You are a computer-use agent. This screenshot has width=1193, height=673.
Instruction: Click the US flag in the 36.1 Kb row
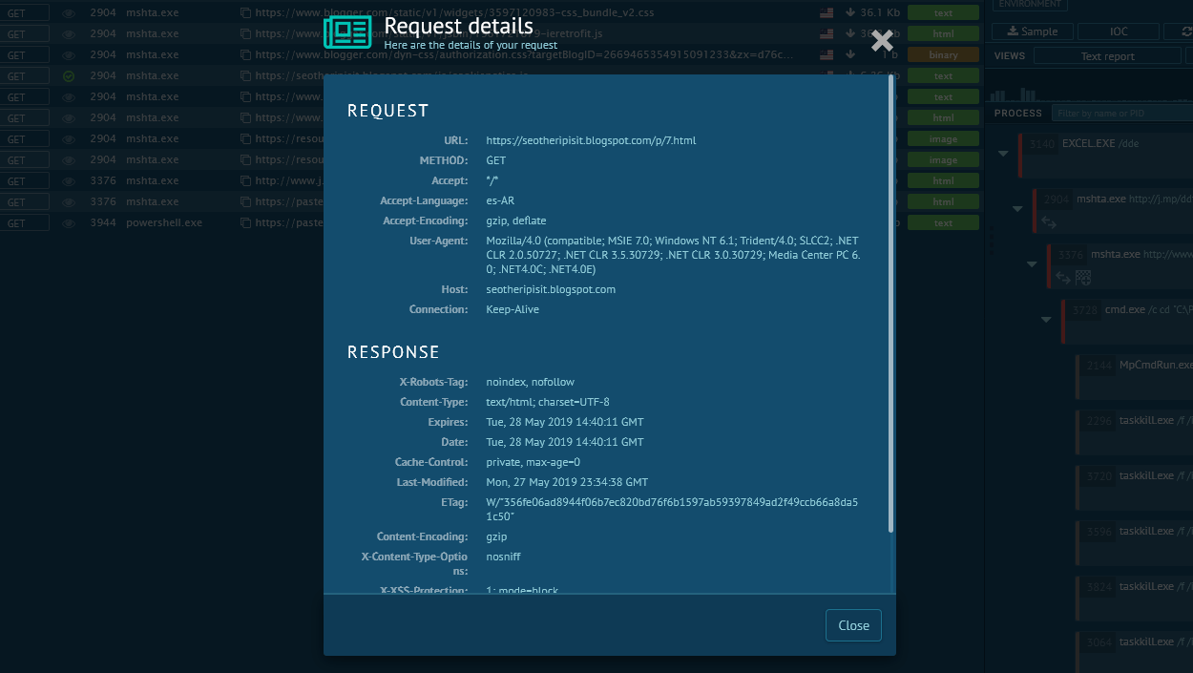(826, 13)
